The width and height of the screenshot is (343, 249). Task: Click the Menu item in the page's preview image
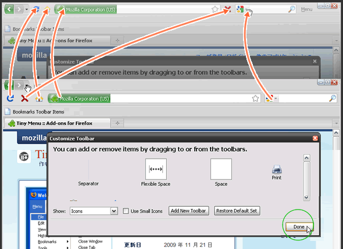[37, 207]
